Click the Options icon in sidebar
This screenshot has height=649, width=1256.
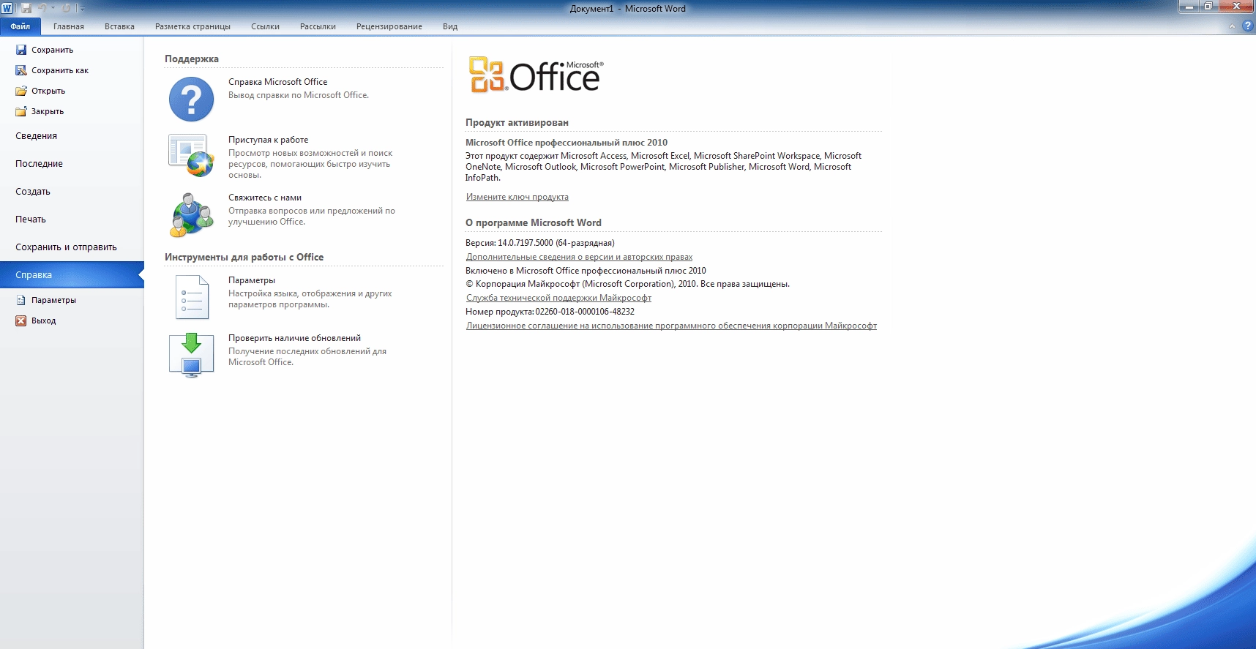pos(21,300)
